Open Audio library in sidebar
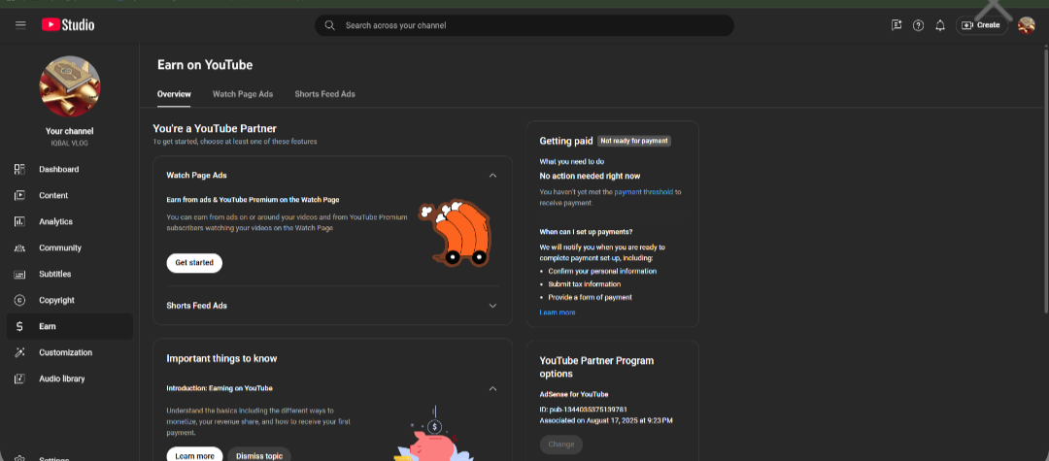This screenshot has height=461, width=1049. tap(60, 379)
